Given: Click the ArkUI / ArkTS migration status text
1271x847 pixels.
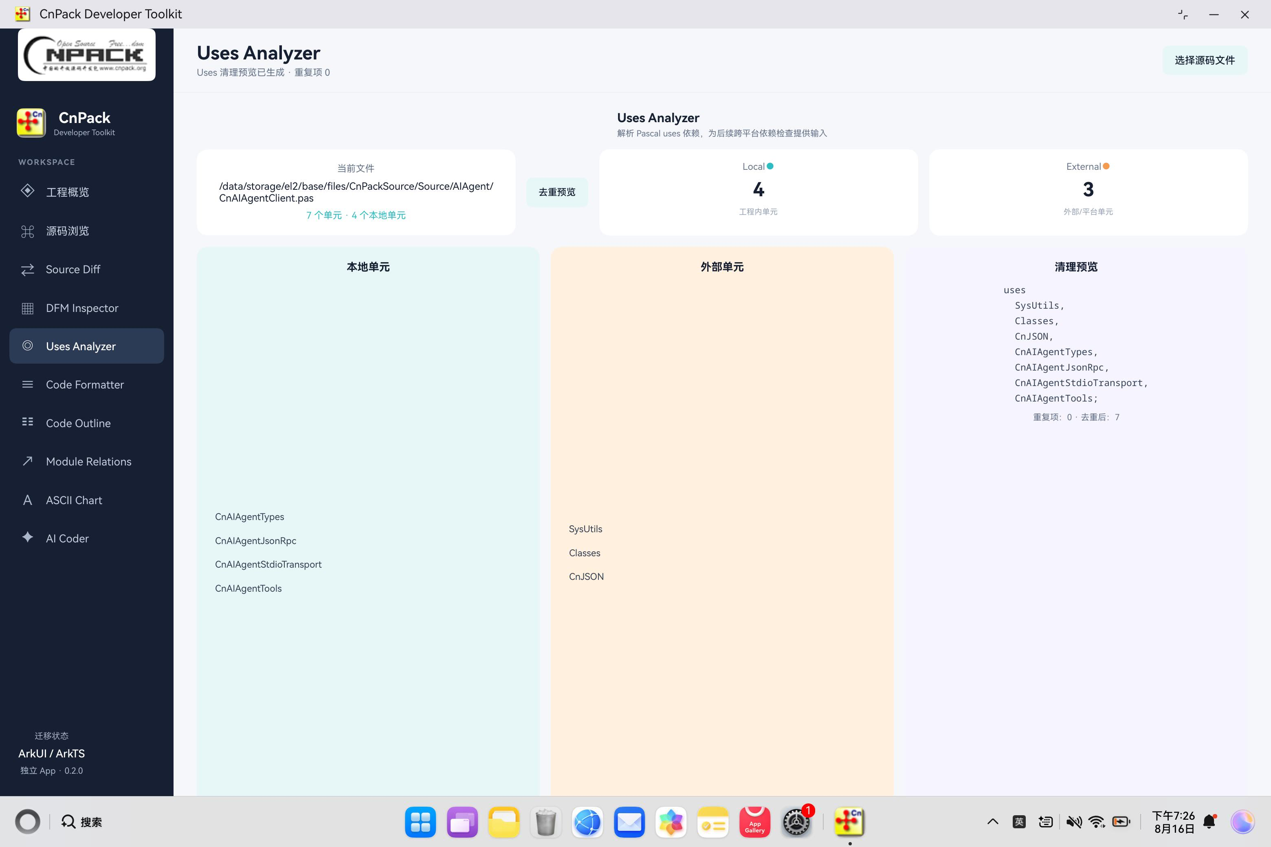Looking at the screenshot, I should (51, 753).
